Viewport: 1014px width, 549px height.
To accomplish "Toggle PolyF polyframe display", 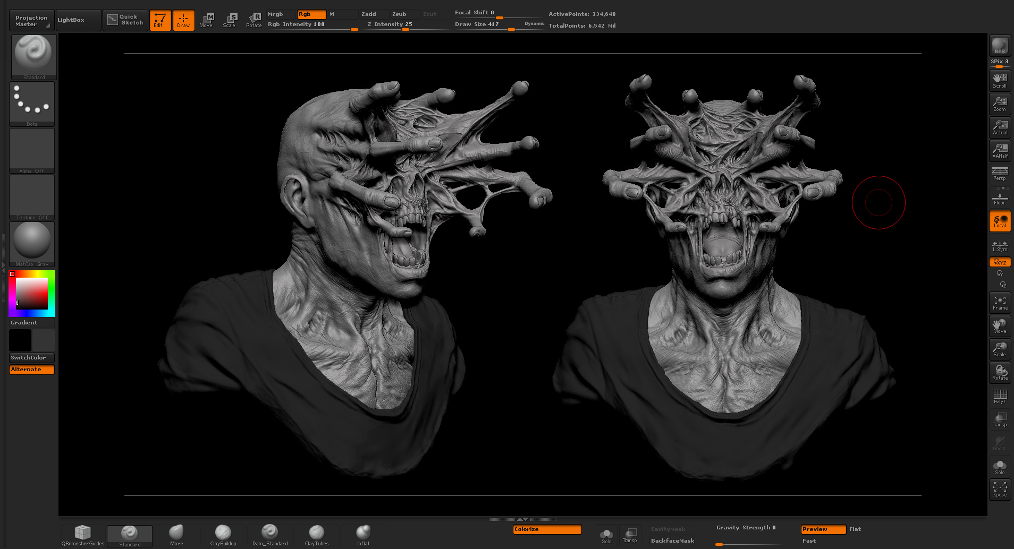I will (1000, 396).
